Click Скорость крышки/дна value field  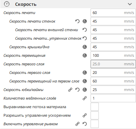(x=113, y=47)
